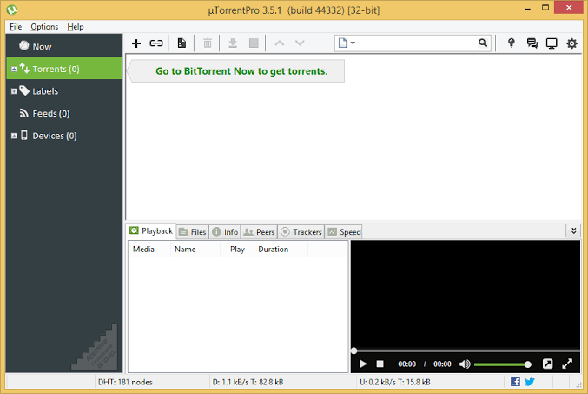Expand the Devices tree node

tap(14, 136)
